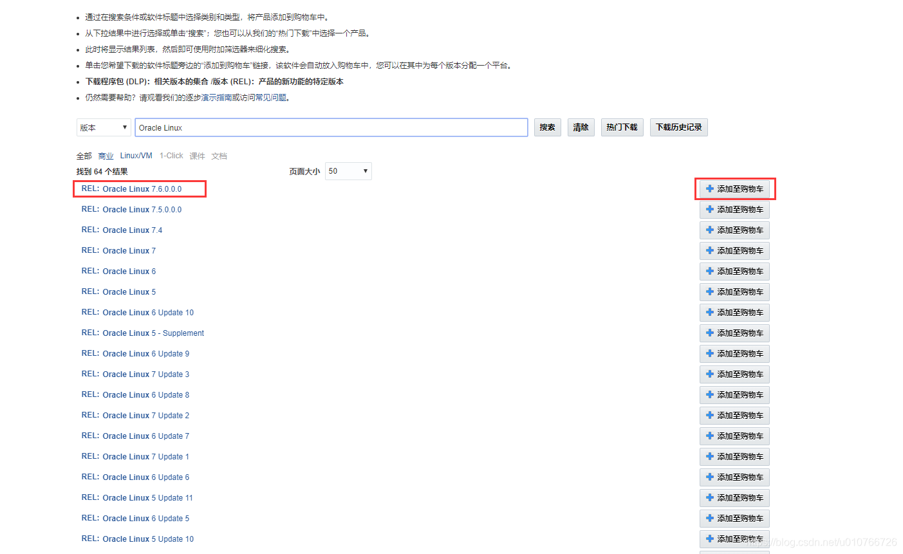This screenshot has height=554, width=903.
Task: Open REL: Oracle Linux 6 Update 10 link
Action: 138,313
